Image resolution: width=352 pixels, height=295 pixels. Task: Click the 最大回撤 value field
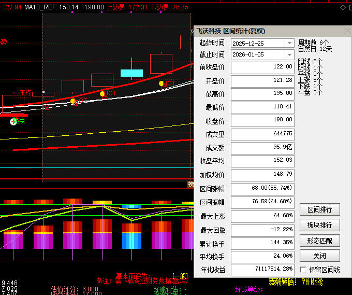click(x=262, y=230)
